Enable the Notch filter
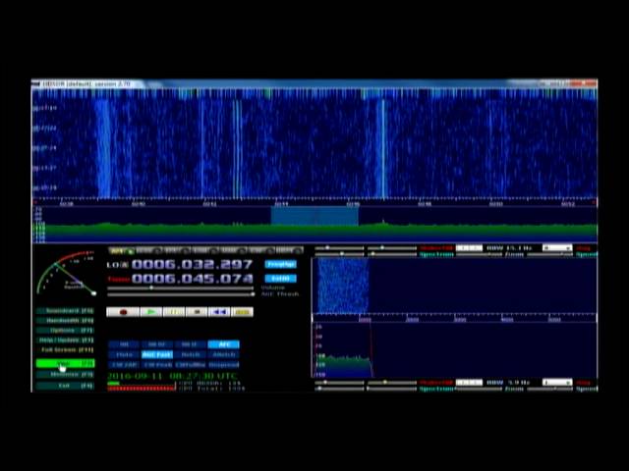 coord(190,354)
